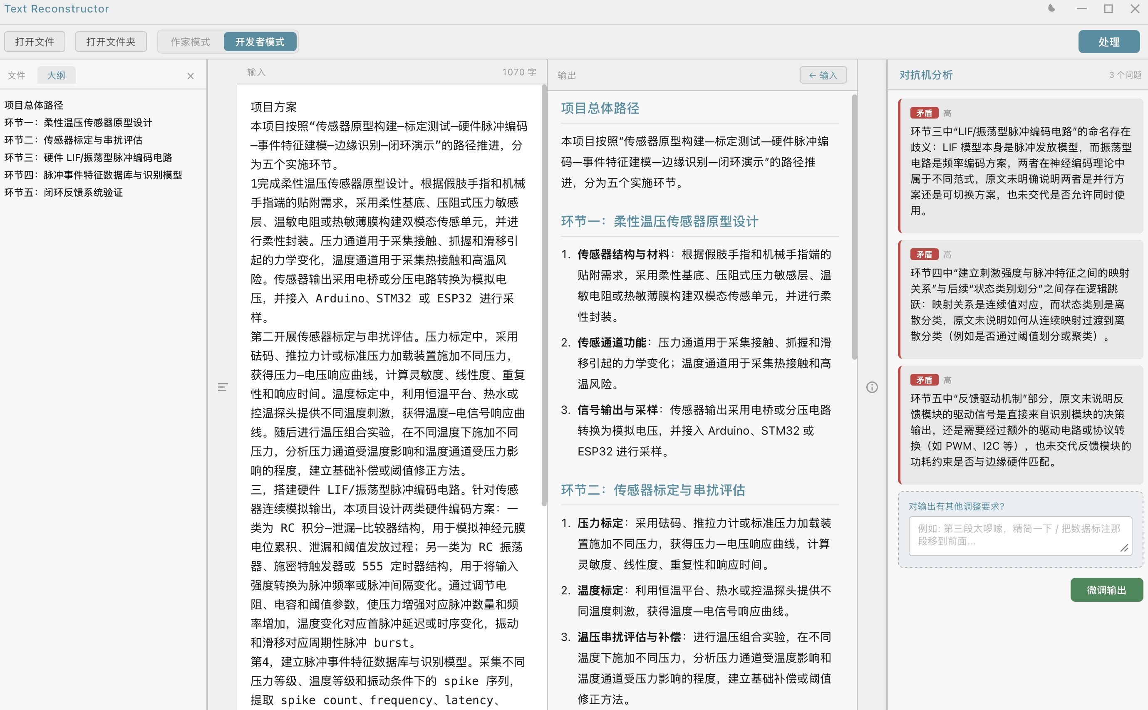The height and width of the screenshot is (710, 1148).
Task: Click 对输出有其他调整要求? label
Action: point(956,506)
